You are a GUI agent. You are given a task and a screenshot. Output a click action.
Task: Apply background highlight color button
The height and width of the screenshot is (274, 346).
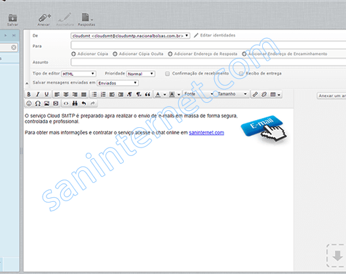pos(172,94)
